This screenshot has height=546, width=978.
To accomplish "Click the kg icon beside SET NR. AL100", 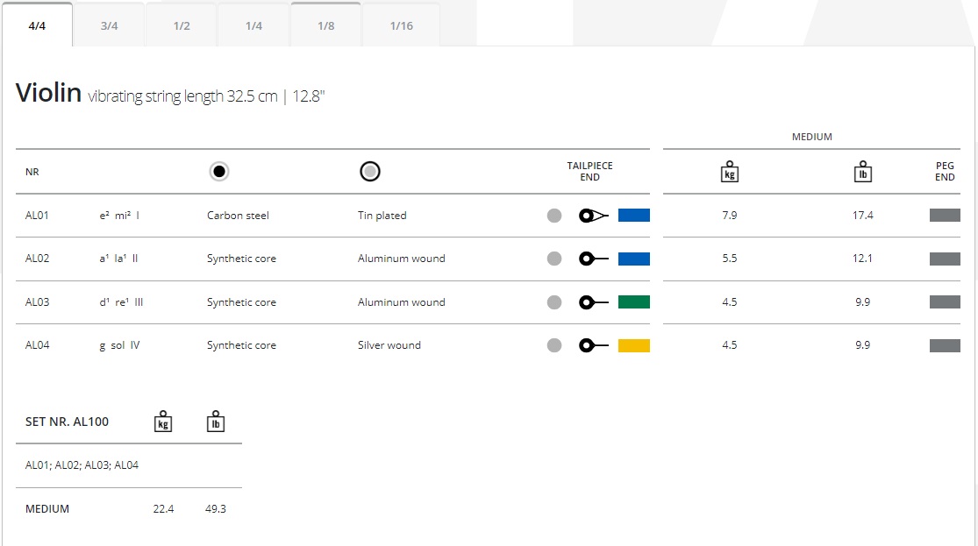I will point(163,422).
